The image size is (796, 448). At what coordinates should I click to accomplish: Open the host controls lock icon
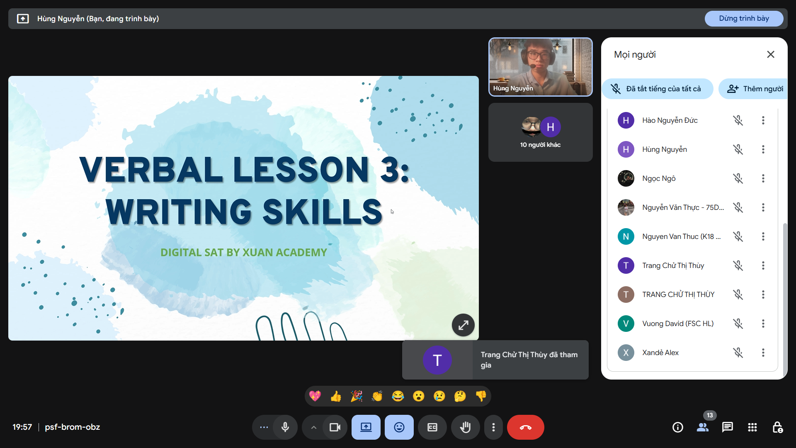pos(777,427)
